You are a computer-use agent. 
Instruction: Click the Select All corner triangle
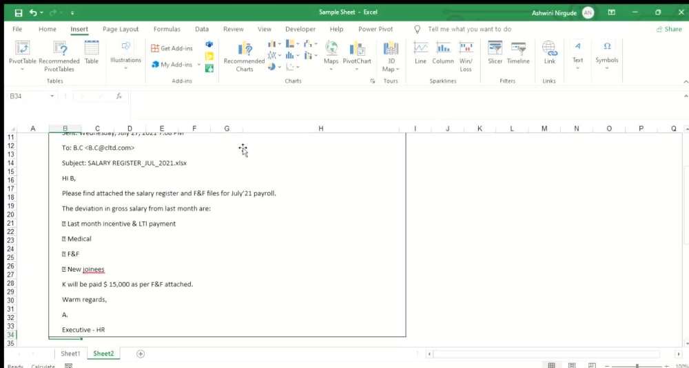[x=12, y=129]
